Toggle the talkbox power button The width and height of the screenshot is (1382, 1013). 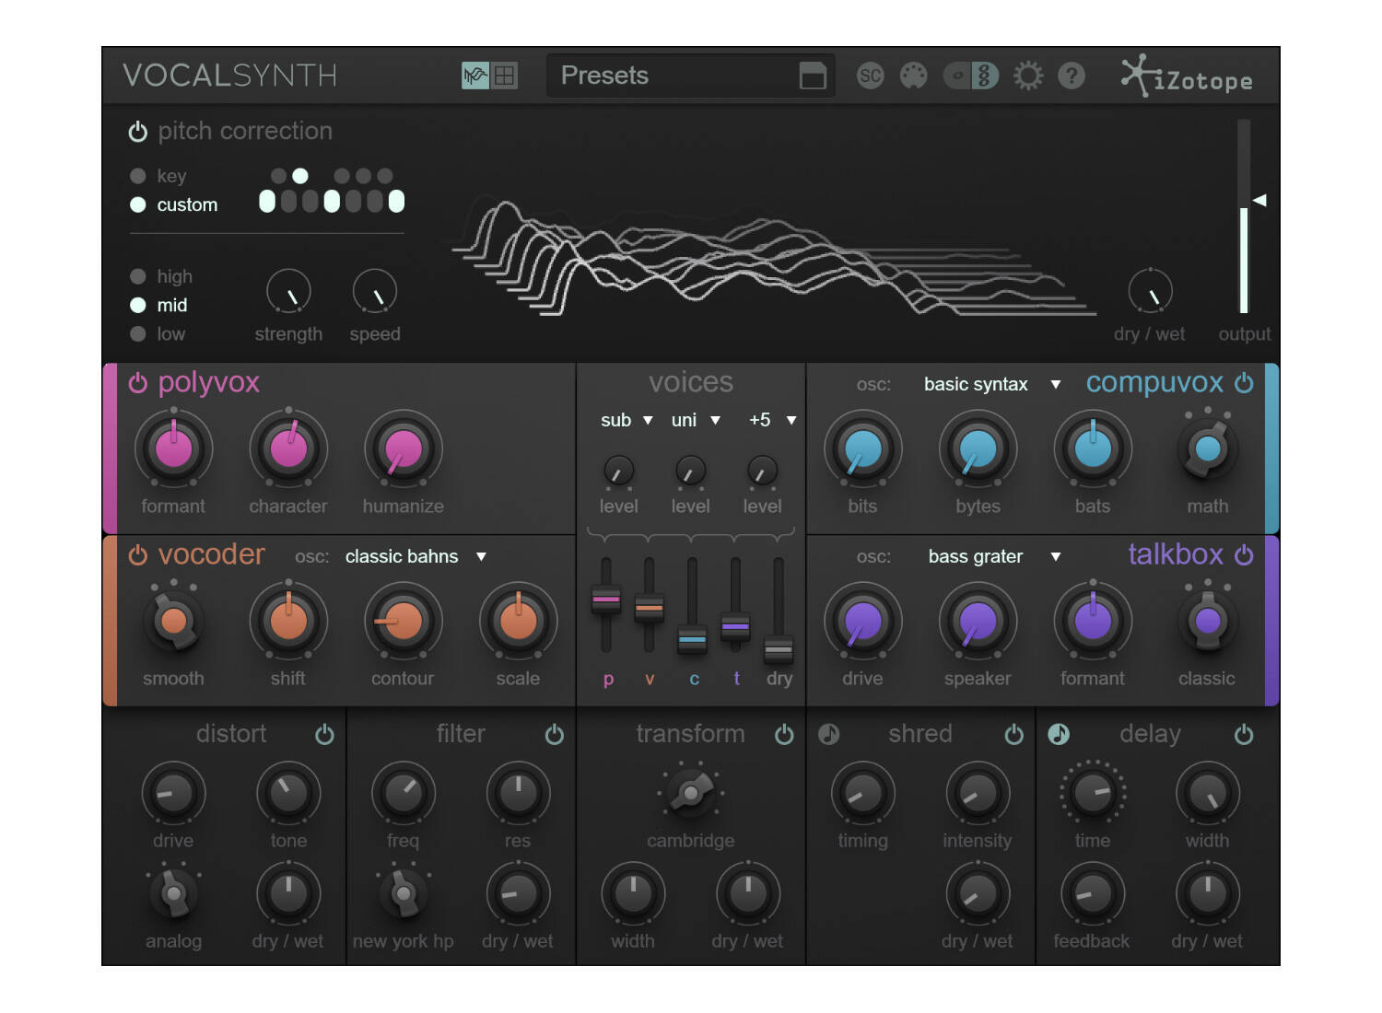pos(1244,555)
